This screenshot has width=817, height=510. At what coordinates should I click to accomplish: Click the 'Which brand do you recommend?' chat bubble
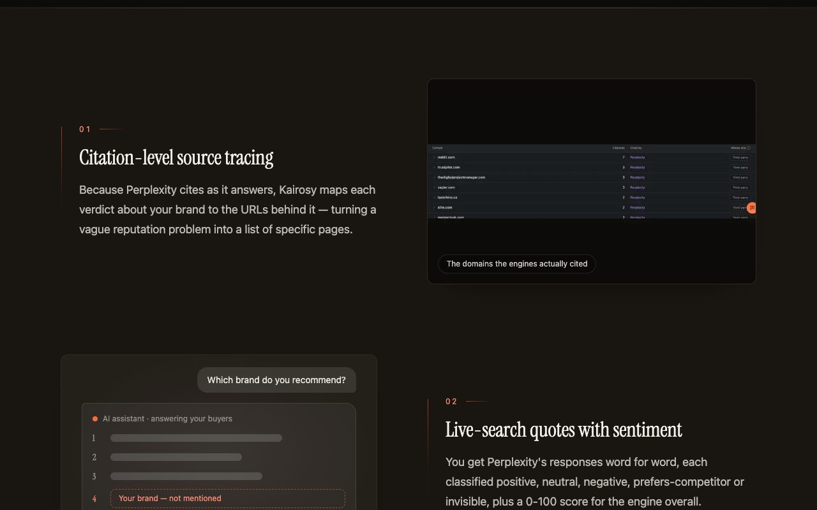(x=276, y=380)
